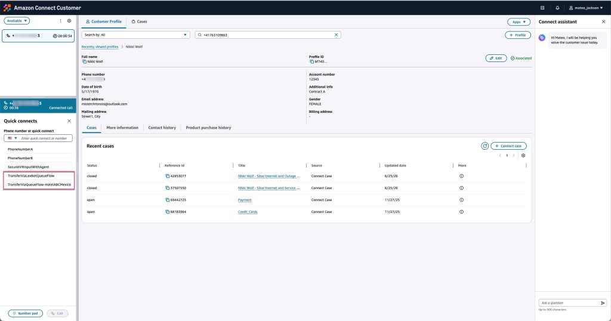Image resolution: width=611 pixels, height=321 pixels.
Task: Click the Status column header
Action: pos(92,165)
